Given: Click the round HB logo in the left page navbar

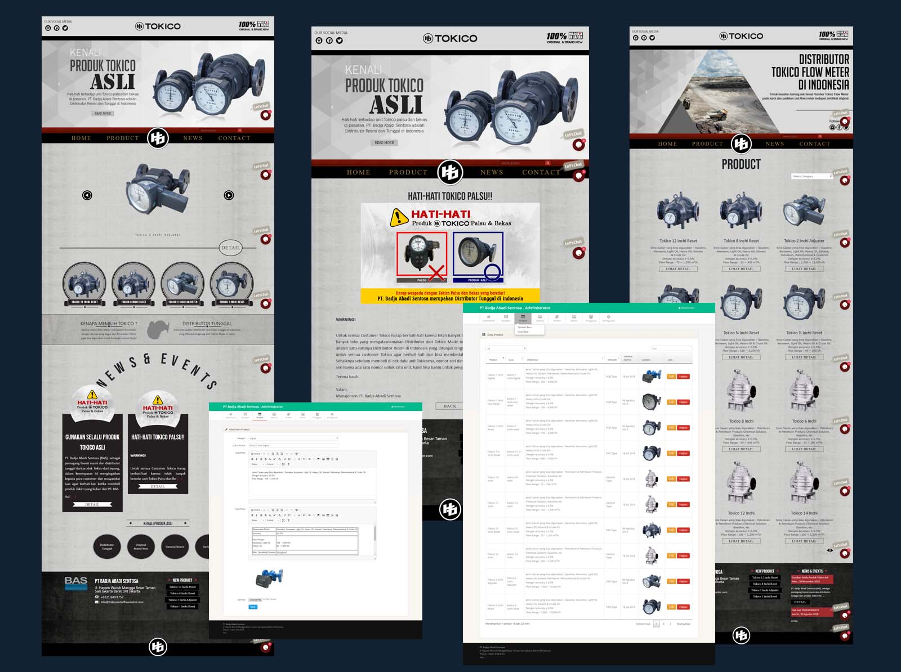Looking at the screenshot, I should point(158,137).
